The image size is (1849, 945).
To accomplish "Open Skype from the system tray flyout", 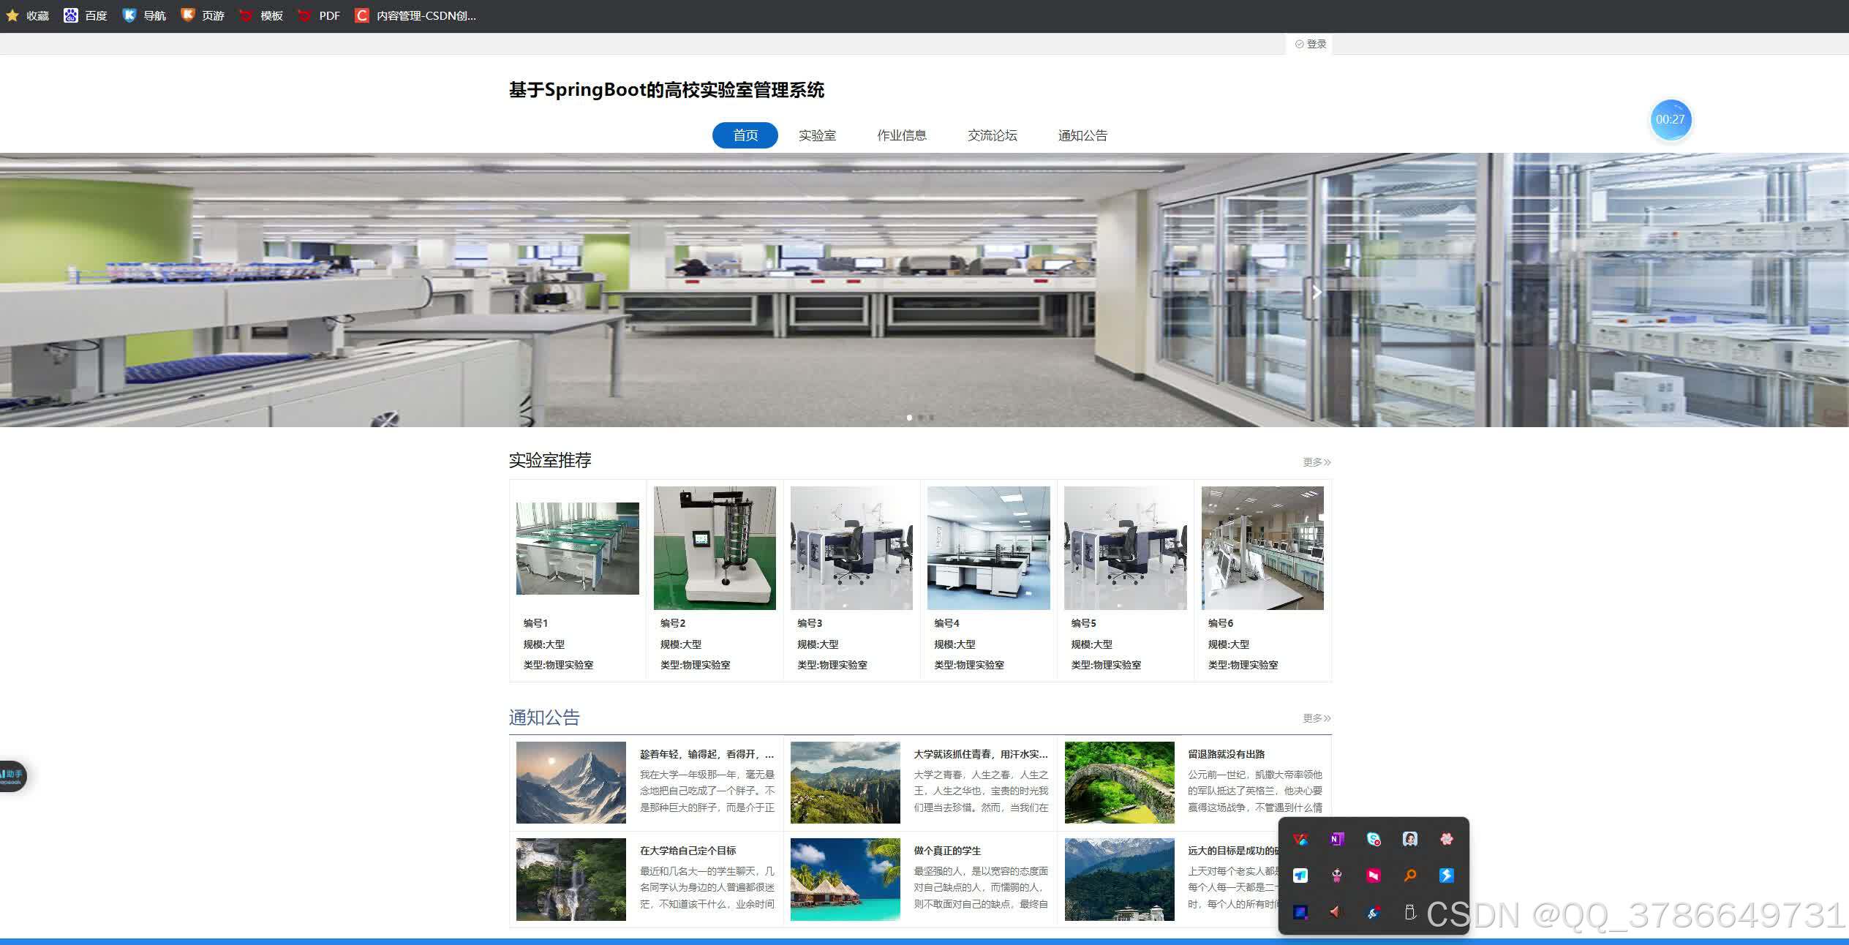I will click(1373, 839).
